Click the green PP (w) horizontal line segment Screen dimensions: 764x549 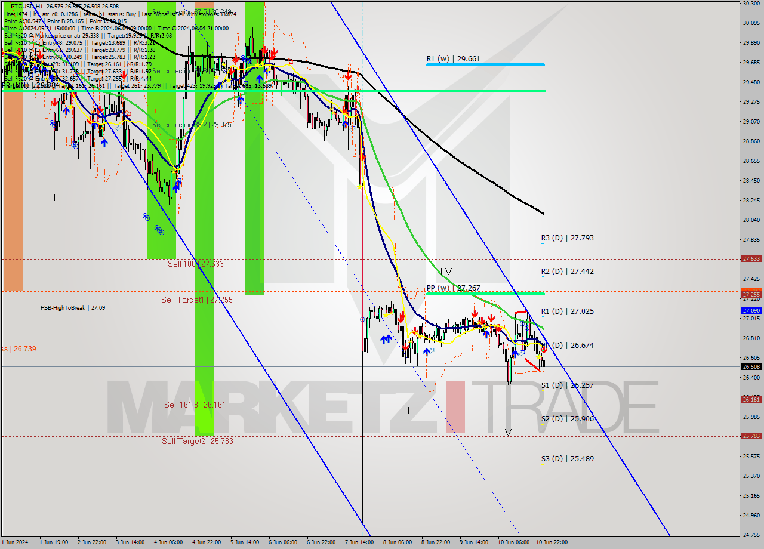[485, 294]
